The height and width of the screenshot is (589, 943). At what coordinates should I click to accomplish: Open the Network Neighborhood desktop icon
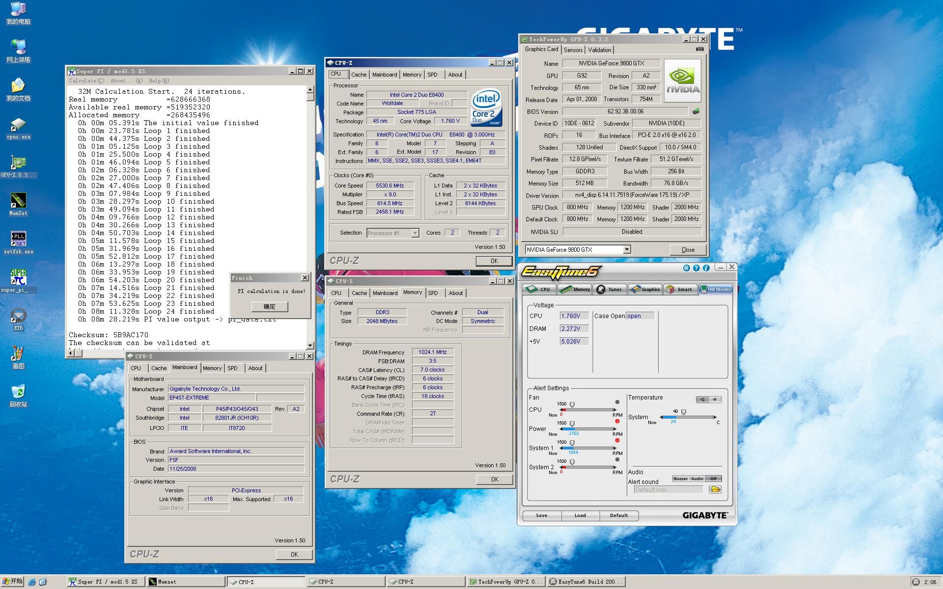18,52
